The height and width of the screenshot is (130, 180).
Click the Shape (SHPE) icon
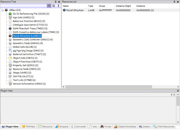pyautogui.click(x=10, y=73)
